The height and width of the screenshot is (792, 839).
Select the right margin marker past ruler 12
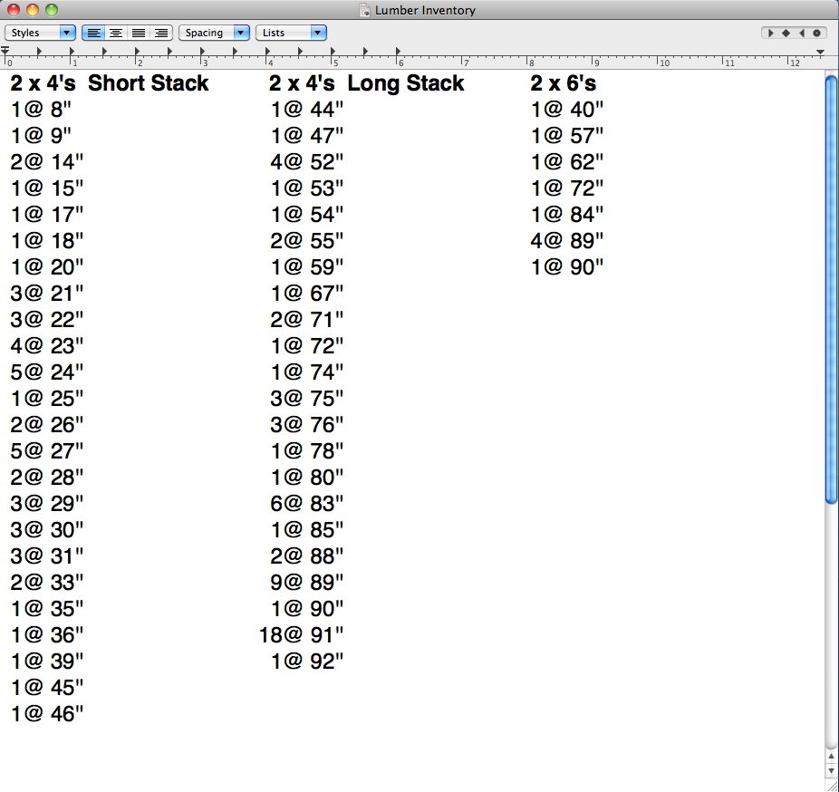click(x=820, y=52)
